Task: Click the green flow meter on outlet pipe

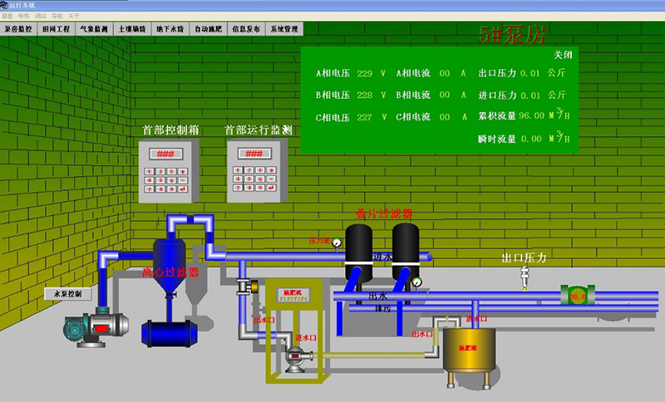Action: [575, 295]
